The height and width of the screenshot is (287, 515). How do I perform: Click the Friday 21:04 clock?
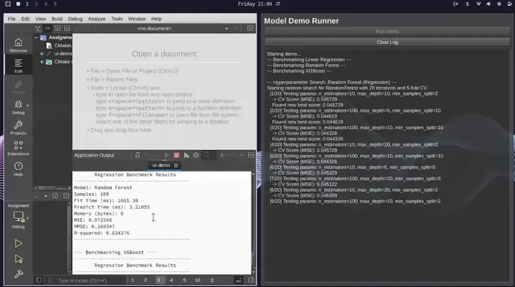coord(255,4)
